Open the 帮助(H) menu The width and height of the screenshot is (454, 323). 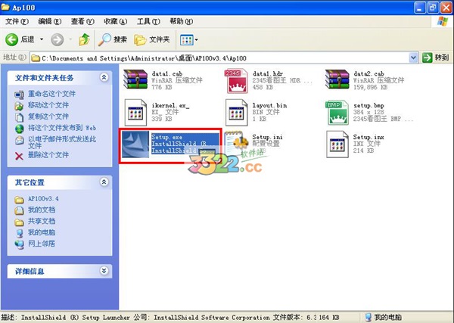point(182,21)
